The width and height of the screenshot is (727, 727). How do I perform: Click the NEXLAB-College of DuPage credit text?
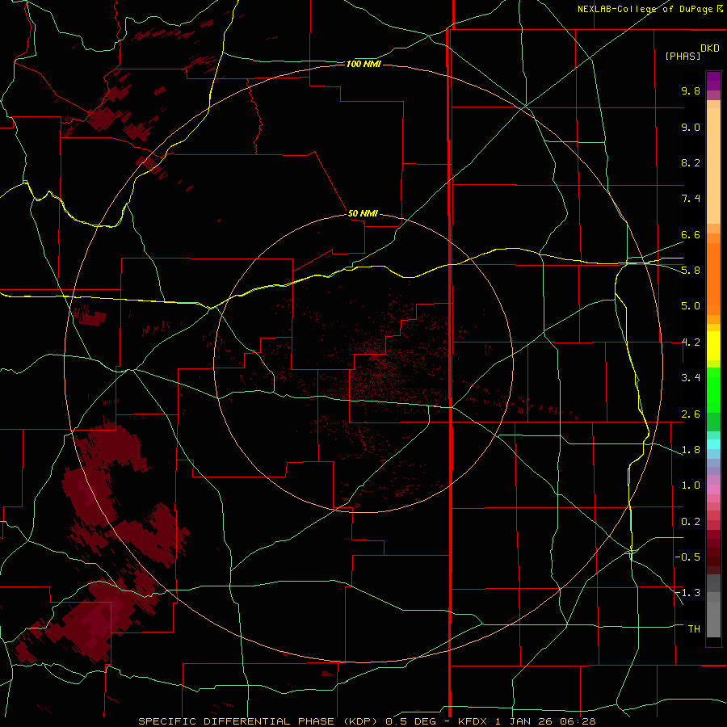(x=650, y=9)
